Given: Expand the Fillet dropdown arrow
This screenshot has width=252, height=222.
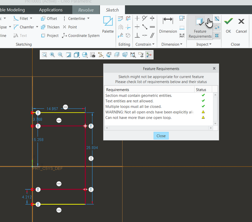Looking at the screenshot, I should 31,18.
